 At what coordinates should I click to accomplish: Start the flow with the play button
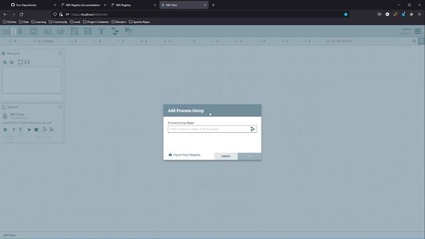29,130
